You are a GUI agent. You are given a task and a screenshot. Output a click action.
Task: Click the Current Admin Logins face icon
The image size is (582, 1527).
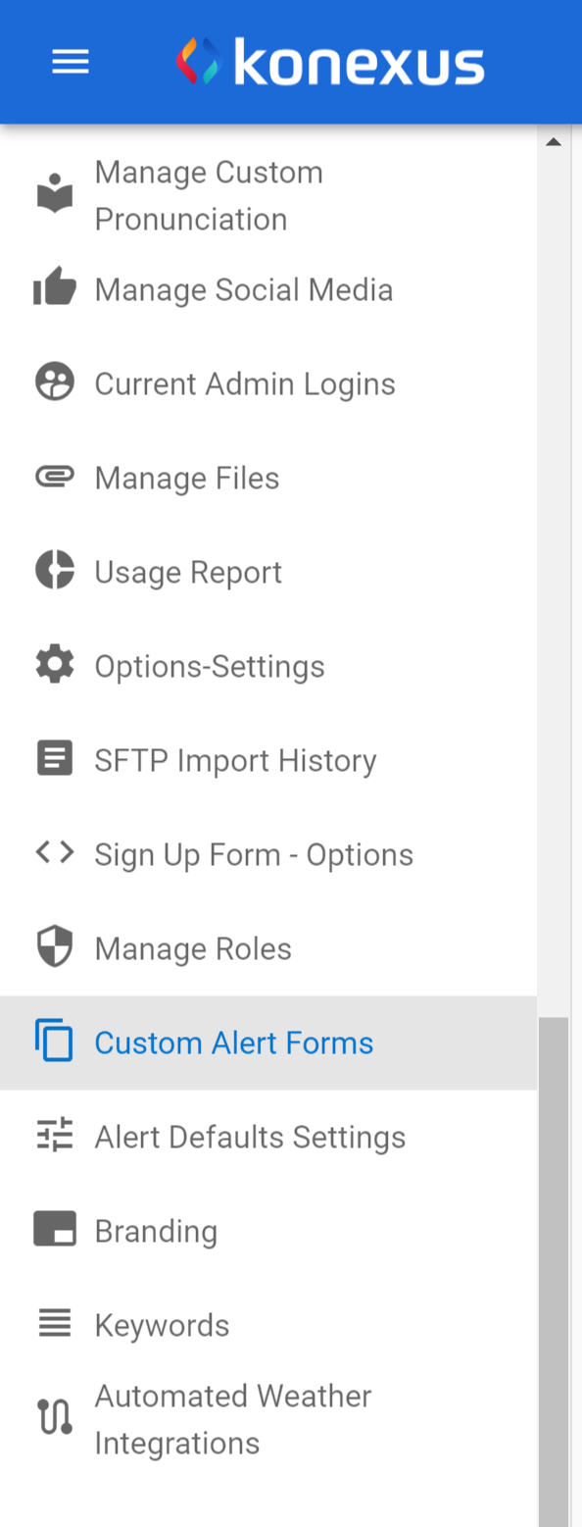(x=55, y=382)
